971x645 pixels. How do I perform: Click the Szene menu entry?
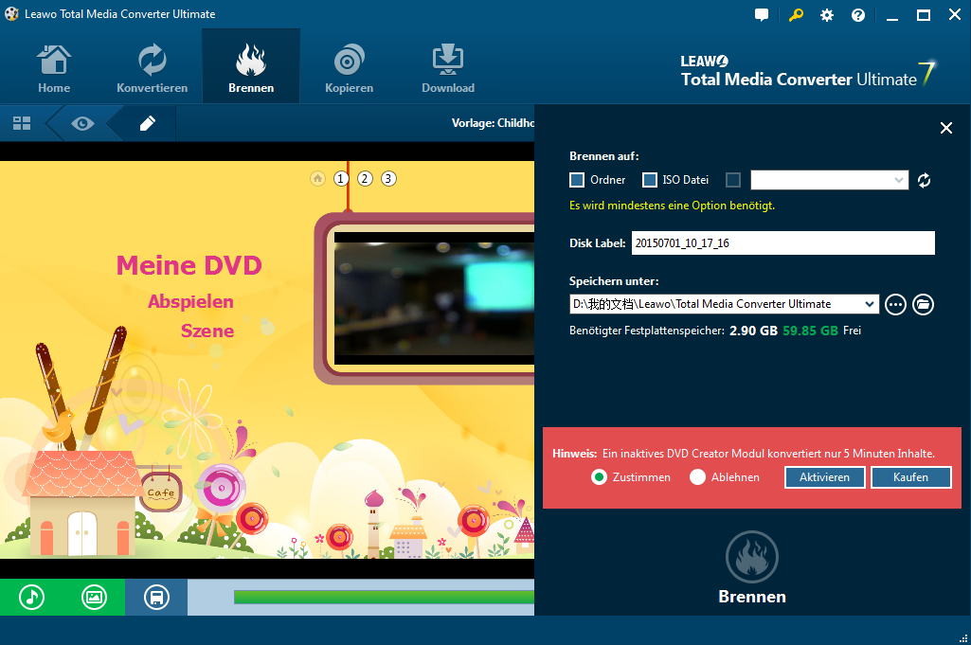pos(207,331)
